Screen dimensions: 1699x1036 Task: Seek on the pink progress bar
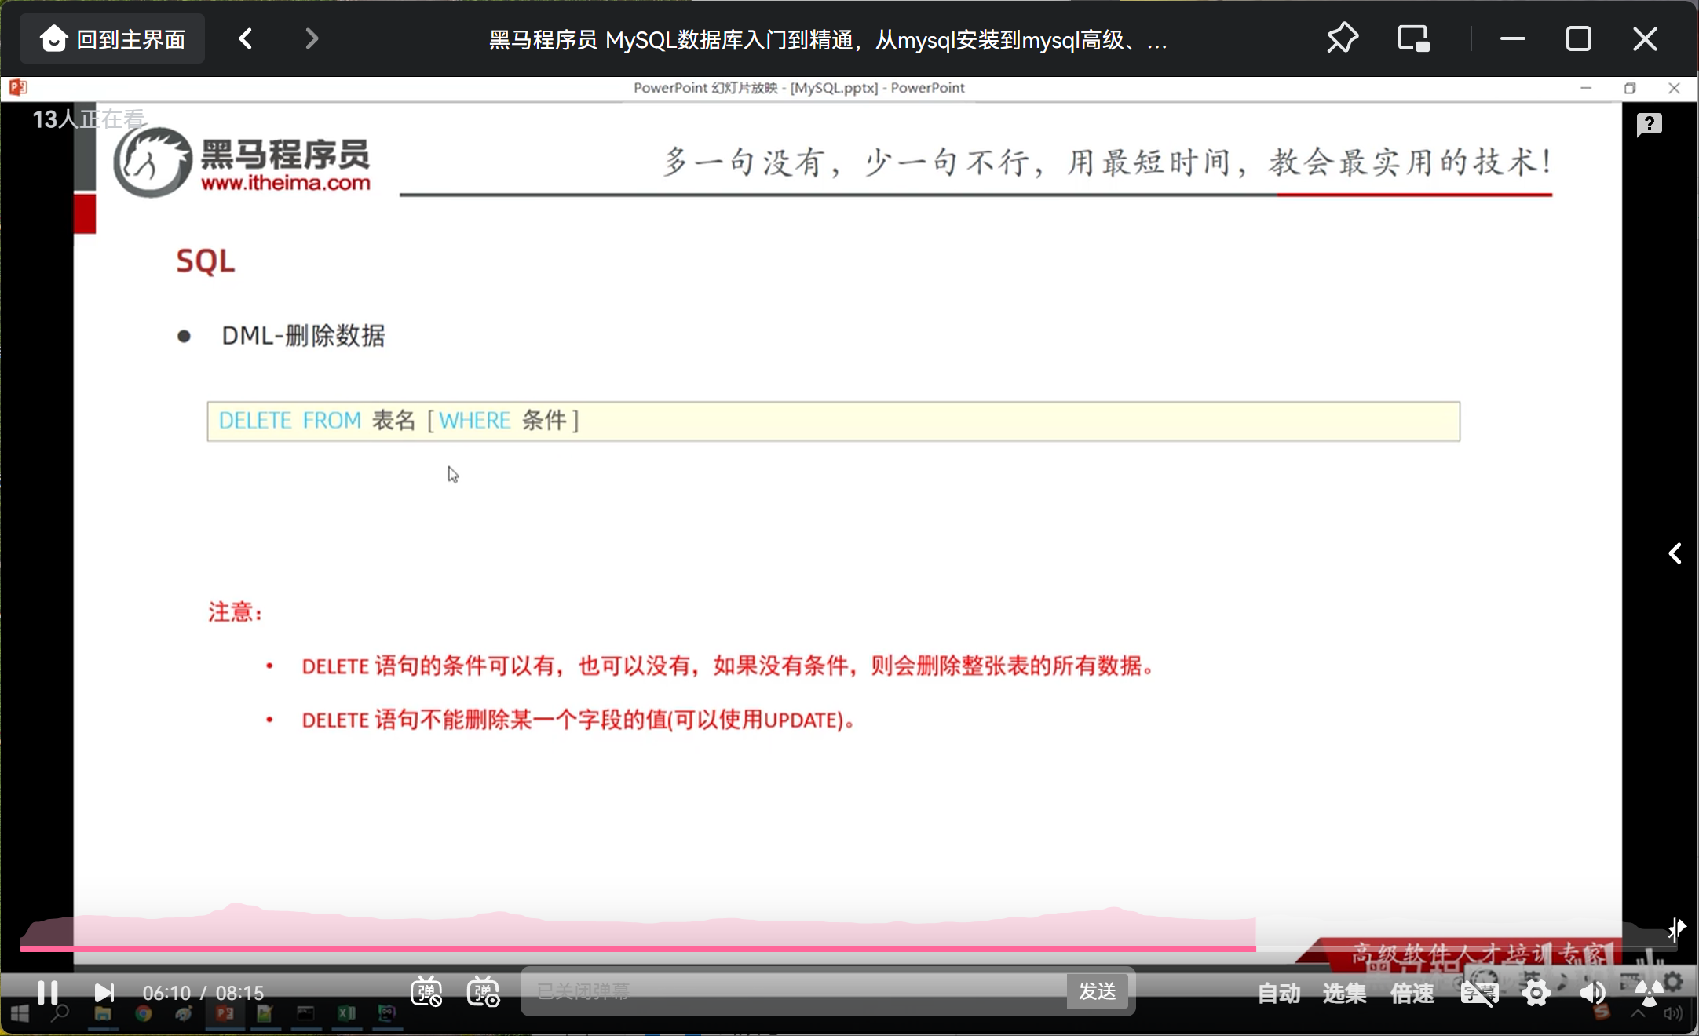point(628,948)
